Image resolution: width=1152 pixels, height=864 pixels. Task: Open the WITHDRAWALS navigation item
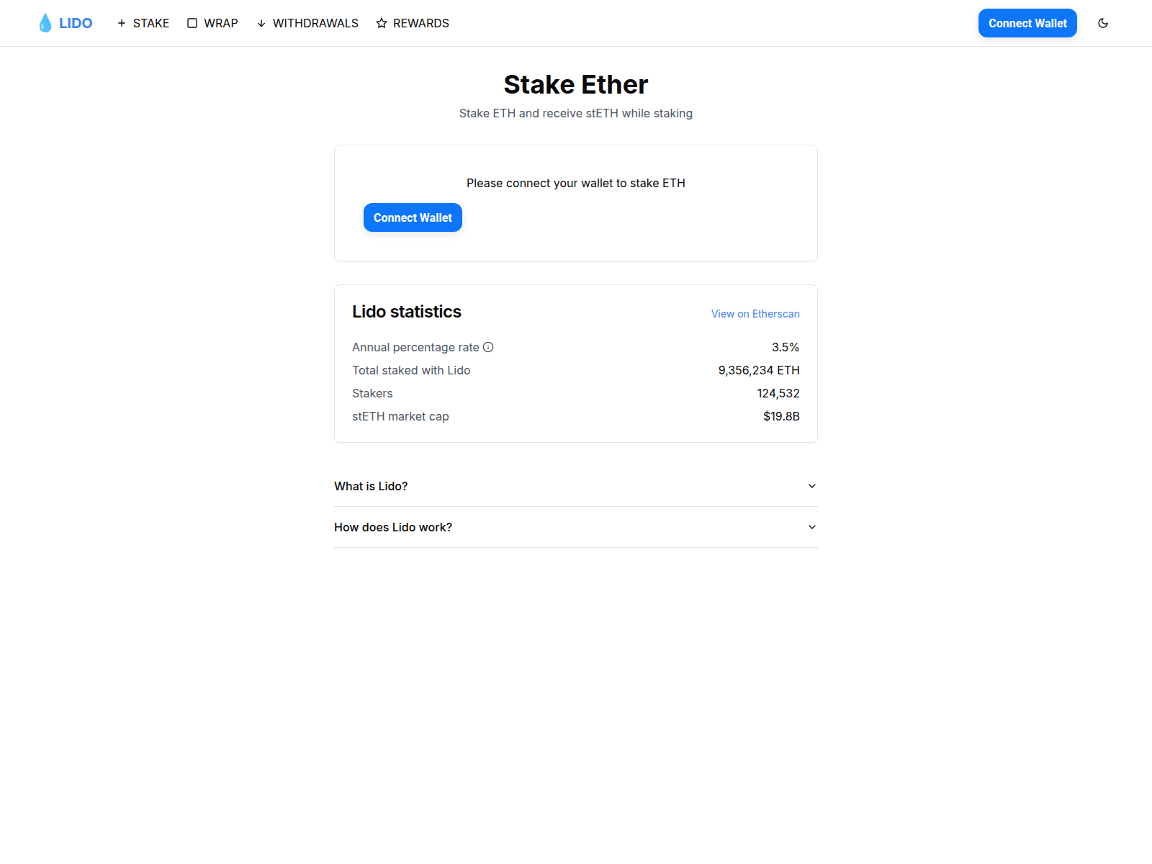click(307, 23)
